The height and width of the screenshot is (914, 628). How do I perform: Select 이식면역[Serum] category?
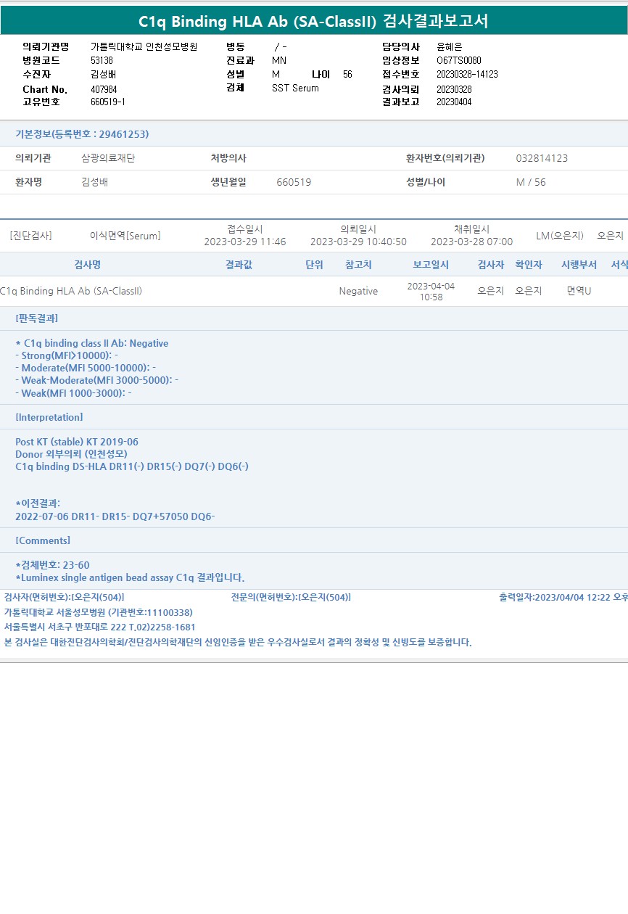pos(125,236)
